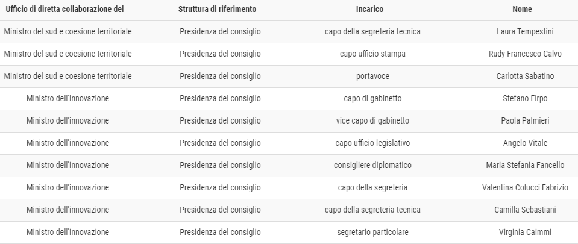Sort by 'Struttura di riferimento' header
This screenshot has width=578, height=244.
pos(217,9)
